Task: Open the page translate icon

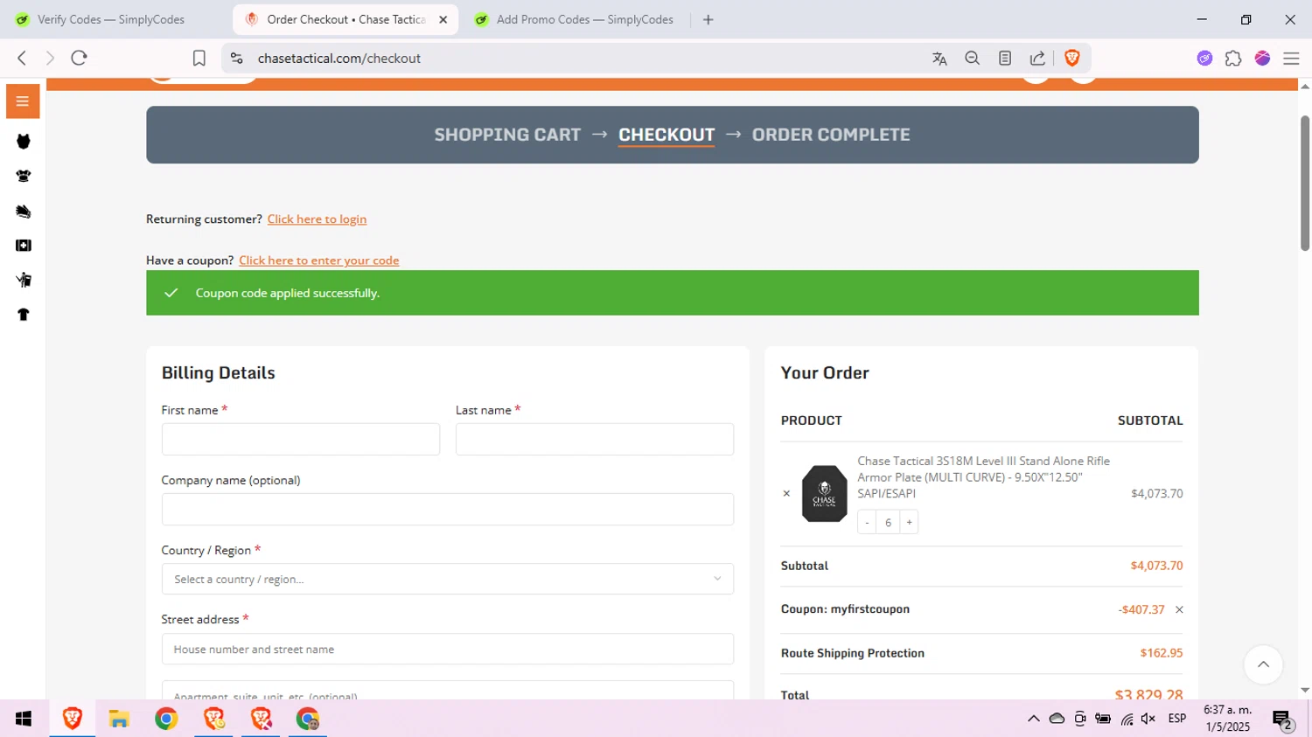Action: (939, 59)
